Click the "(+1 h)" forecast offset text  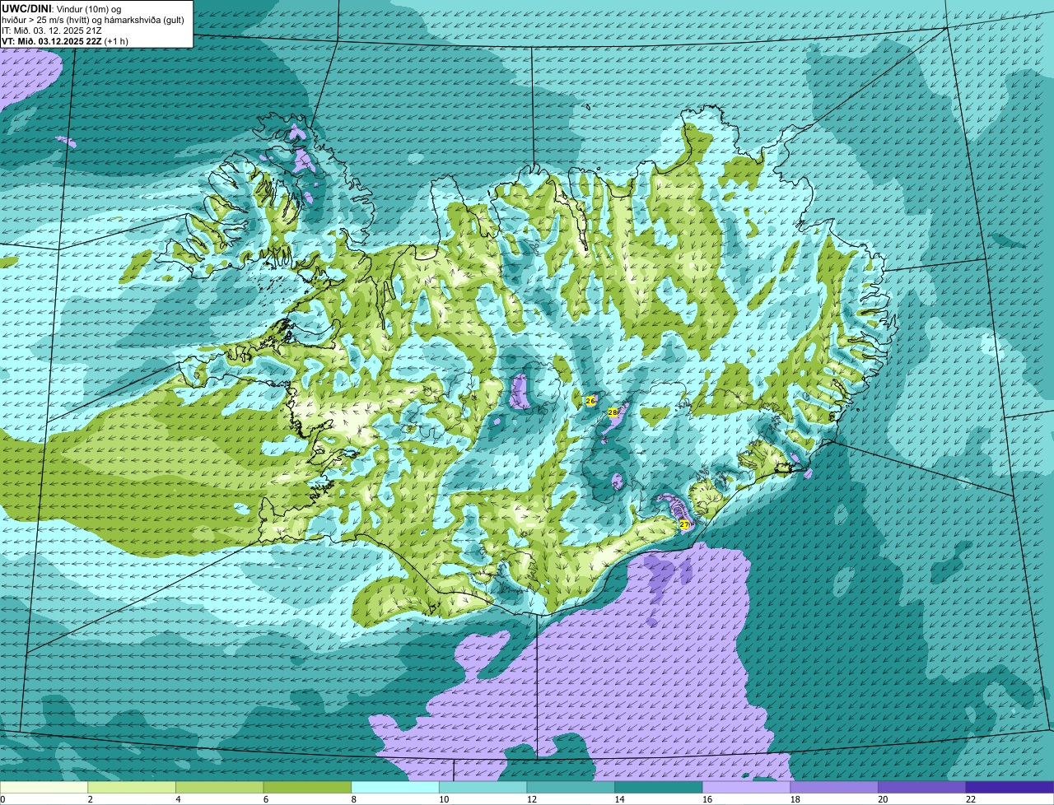[117, 41]
